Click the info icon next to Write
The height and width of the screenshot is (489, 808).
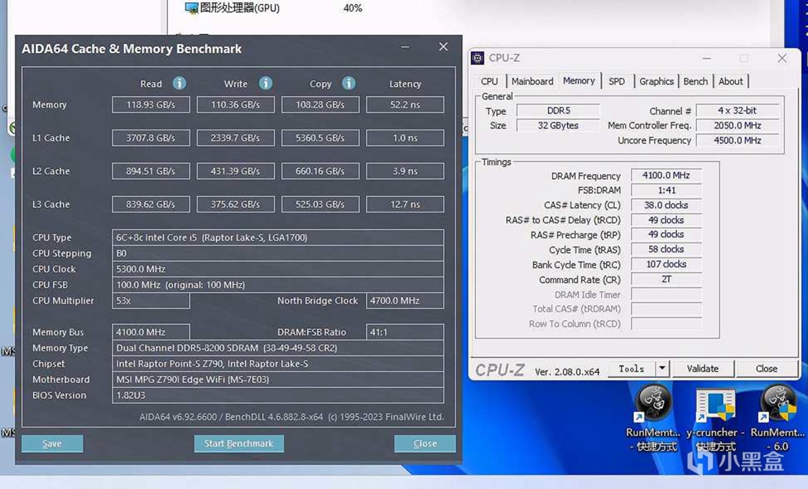point(266,83)
